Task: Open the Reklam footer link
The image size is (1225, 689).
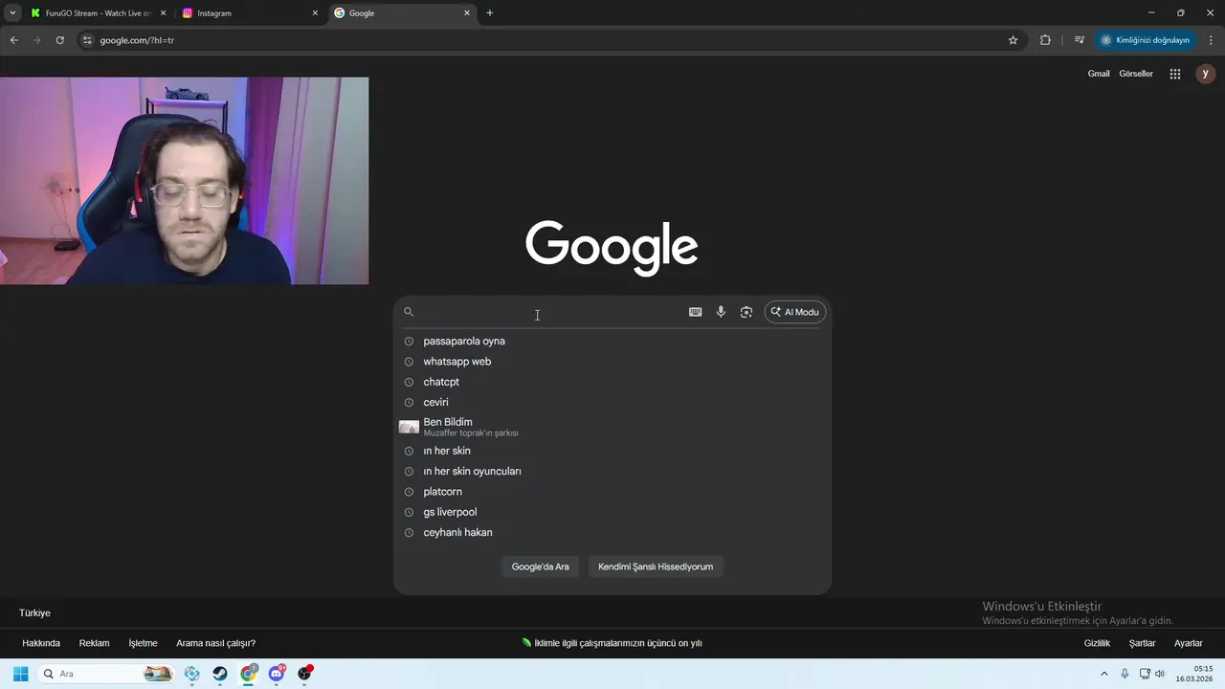Action: [x=94, y=643]
